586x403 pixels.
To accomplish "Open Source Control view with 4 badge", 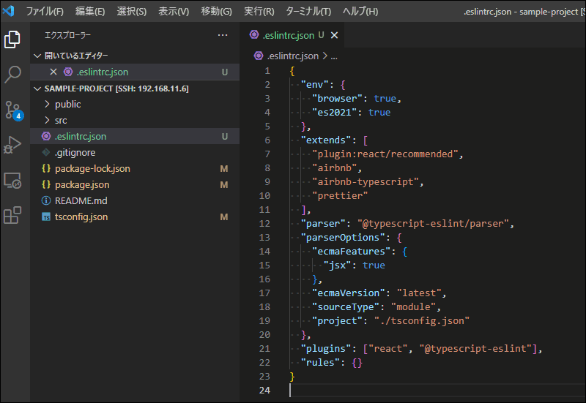I will pyautogui.click(x=13, y=110).
